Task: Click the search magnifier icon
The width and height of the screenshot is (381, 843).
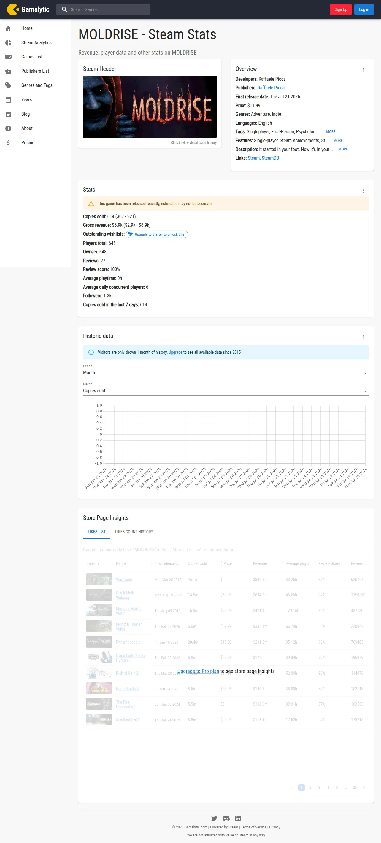Action: pos(64,9)
